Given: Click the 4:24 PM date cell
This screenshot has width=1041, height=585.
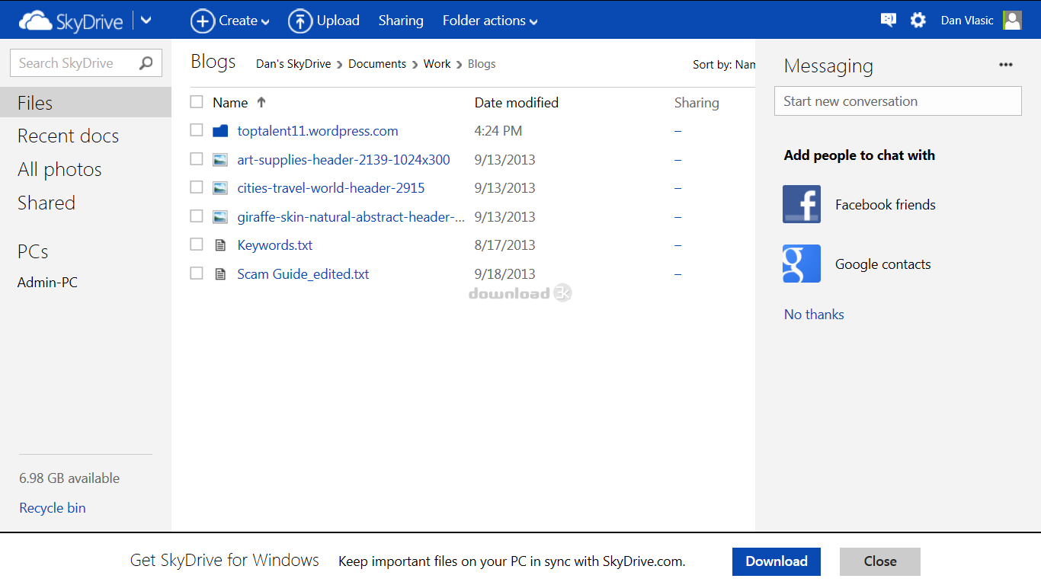Looking at the screenshot, I should [x=498, y=131].
